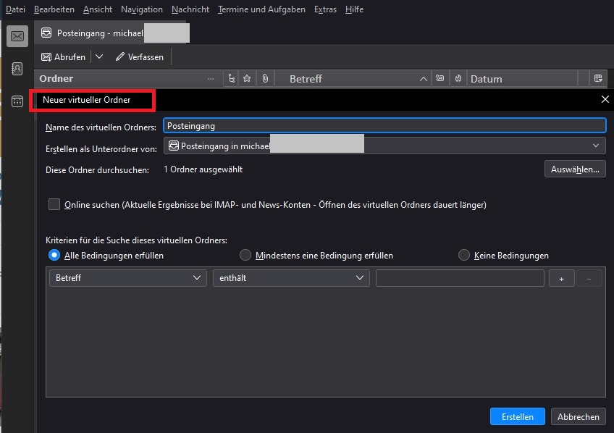Open the Nachricht menu

tap(190, 9)
